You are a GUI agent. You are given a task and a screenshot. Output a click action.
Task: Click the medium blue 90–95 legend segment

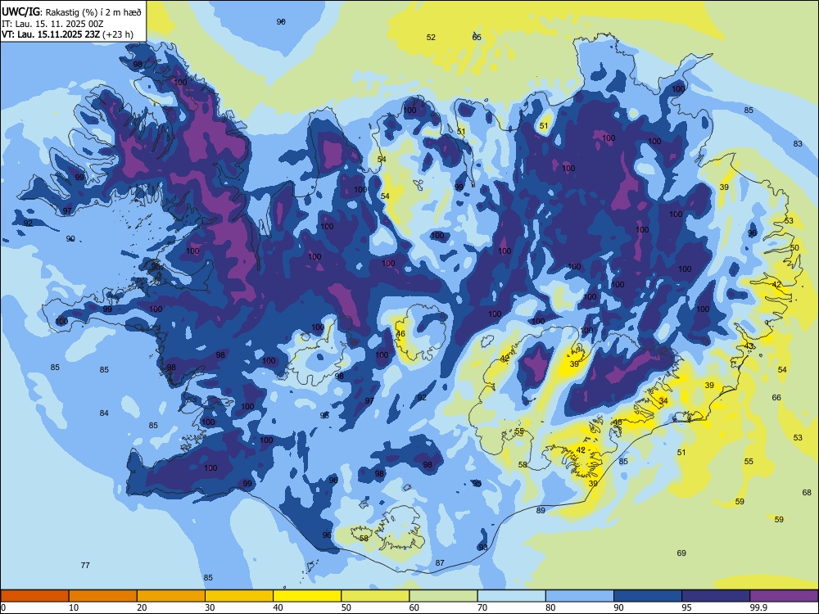point(648,596)
